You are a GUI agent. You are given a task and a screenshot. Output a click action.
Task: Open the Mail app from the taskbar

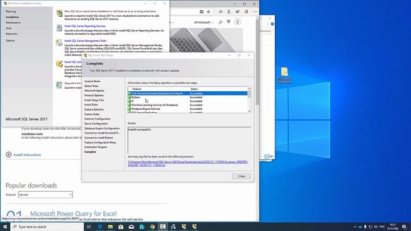[131, 227]
